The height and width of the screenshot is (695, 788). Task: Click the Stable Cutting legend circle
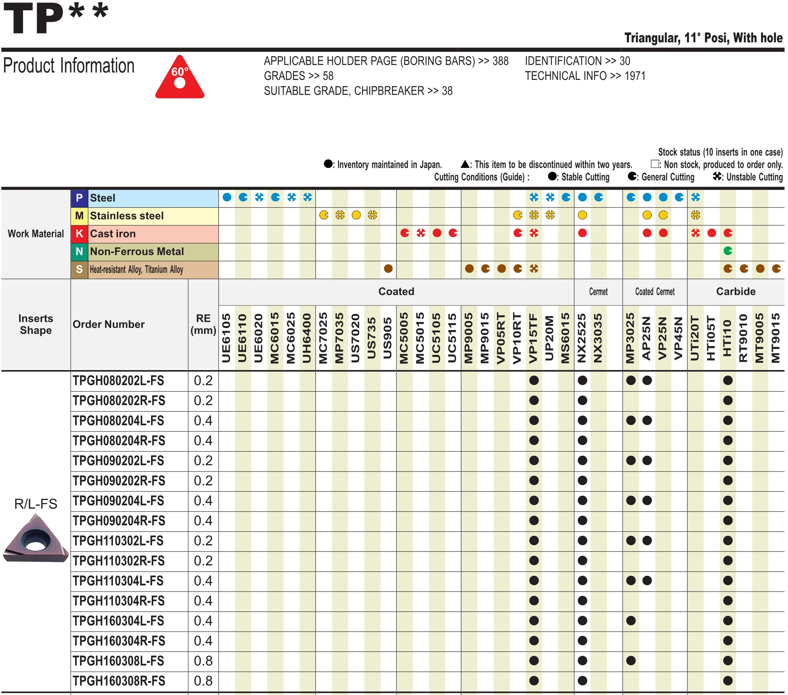click(552, 176)
